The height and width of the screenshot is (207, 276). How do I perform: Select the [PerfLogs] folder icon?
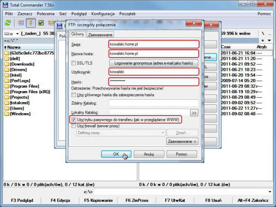pos(7,80)
